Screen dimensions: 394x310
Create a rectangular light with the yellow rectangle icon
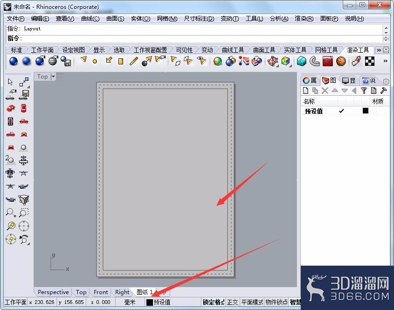pyautogui.click(x=121, y=62)
